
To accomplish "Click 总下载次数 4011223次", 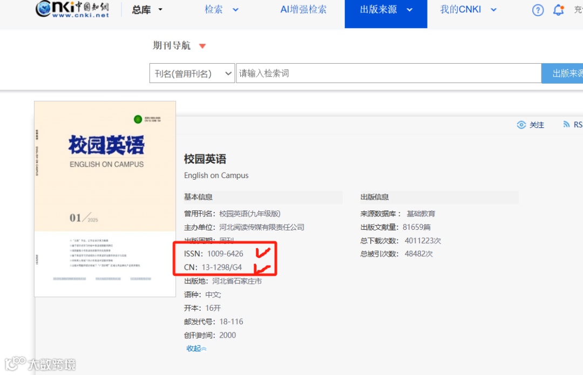I will 401,241.
